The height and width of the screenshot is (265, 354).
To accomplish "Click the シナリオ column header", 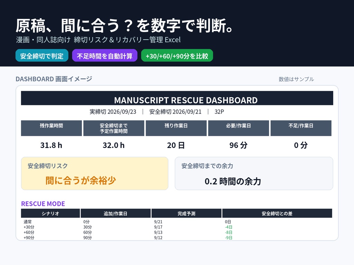I will coord(50,213).
